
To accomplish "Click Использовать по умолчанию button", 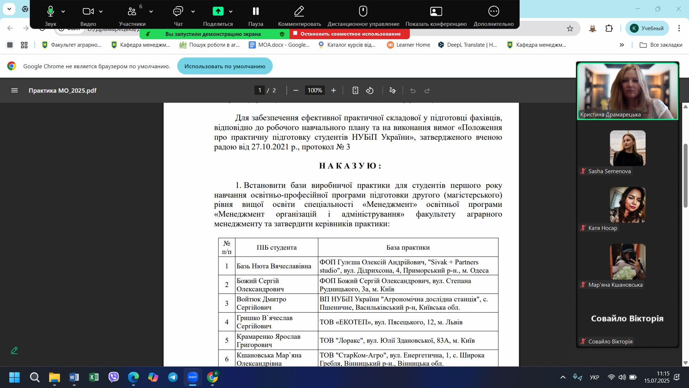I will pyautogui.click(x=225, y=66).
